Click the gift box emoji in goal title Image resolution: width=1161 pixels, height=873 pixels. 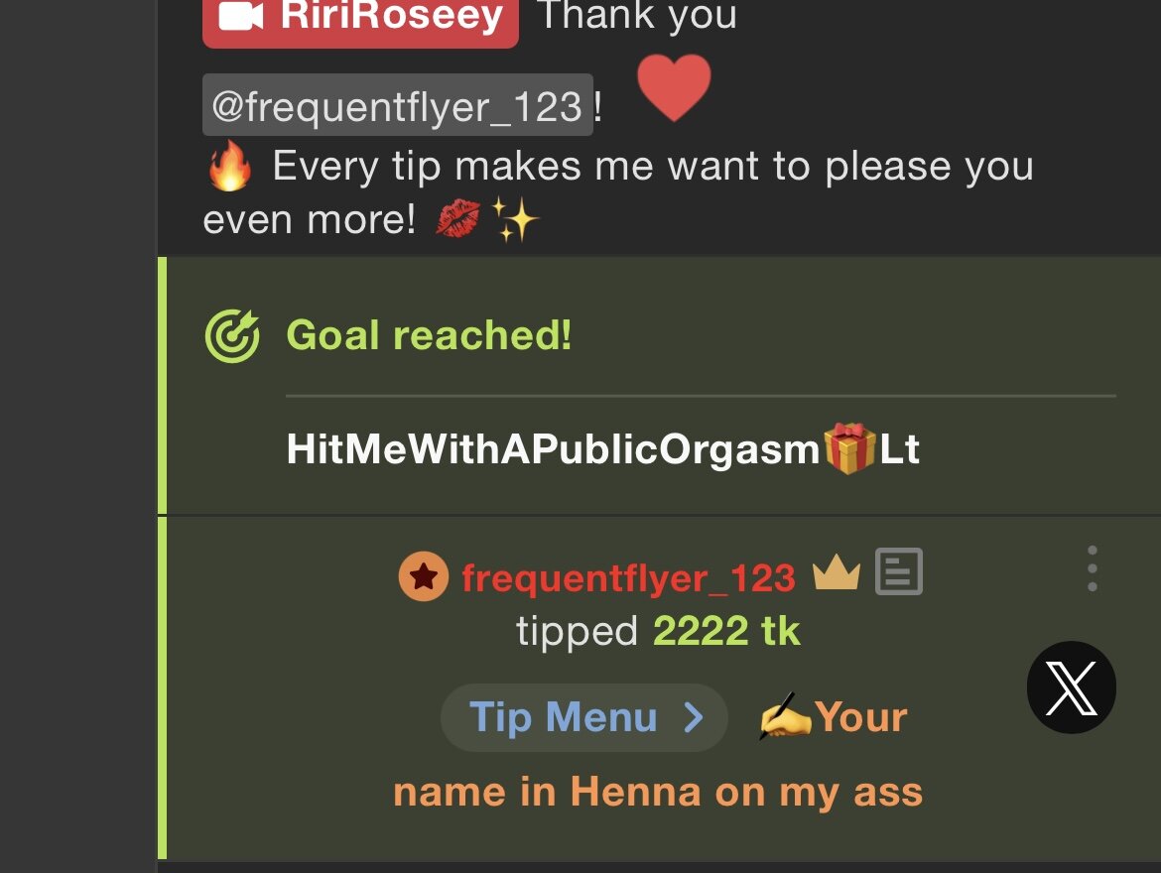[x=849, y=448]
